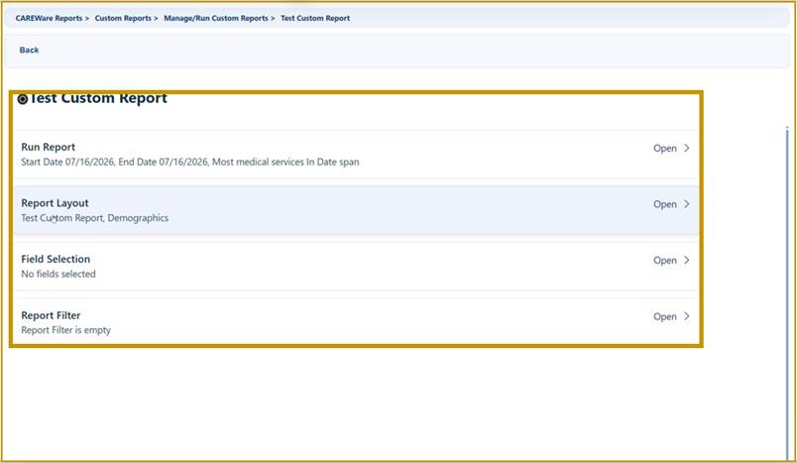The image size is (797, 463).
Task: Expand Field Selection using its chevron
Action: 687,260
